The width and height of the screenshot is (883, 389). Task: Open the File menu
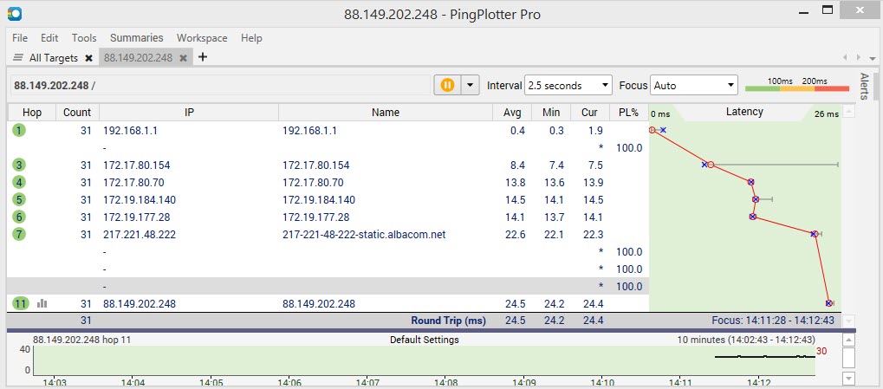(x=20, y=38)
